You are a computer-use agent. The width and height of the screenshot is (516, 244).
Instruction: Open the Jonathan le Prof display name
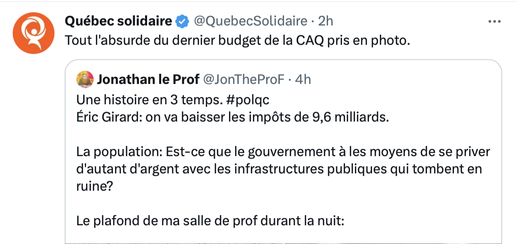click(148, 80)
